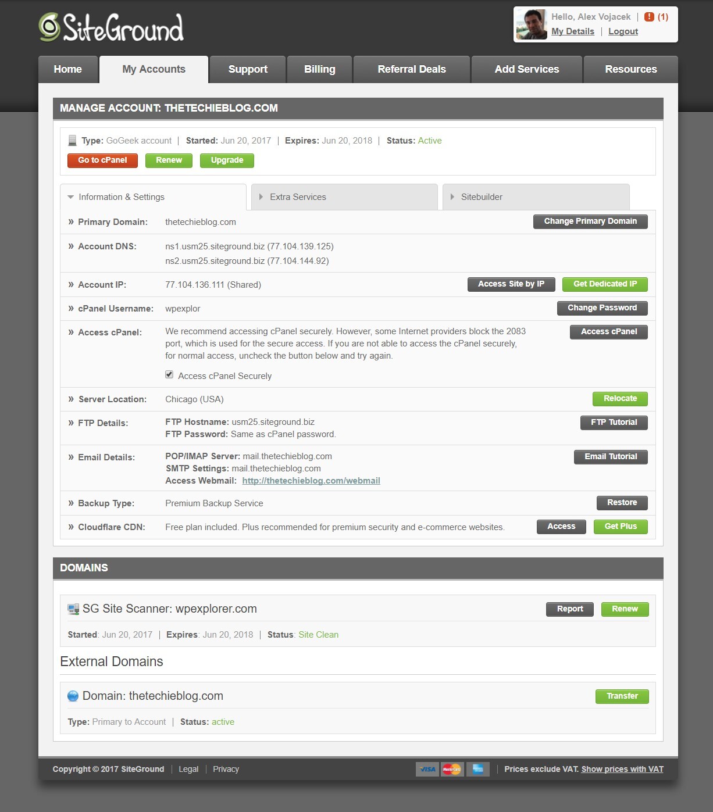The width and height of the screenshot is (713, 812).
Task: Click the cPanel username wpexplor
Action: 183,309
